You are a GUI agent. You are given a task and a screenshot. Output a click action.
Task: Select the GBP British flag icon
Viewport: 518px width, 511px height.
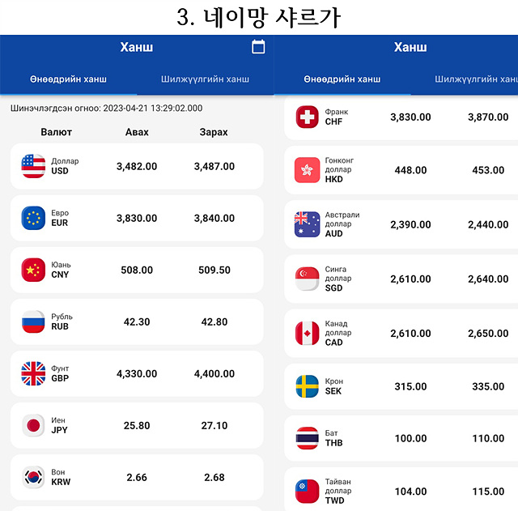point(33,373)
